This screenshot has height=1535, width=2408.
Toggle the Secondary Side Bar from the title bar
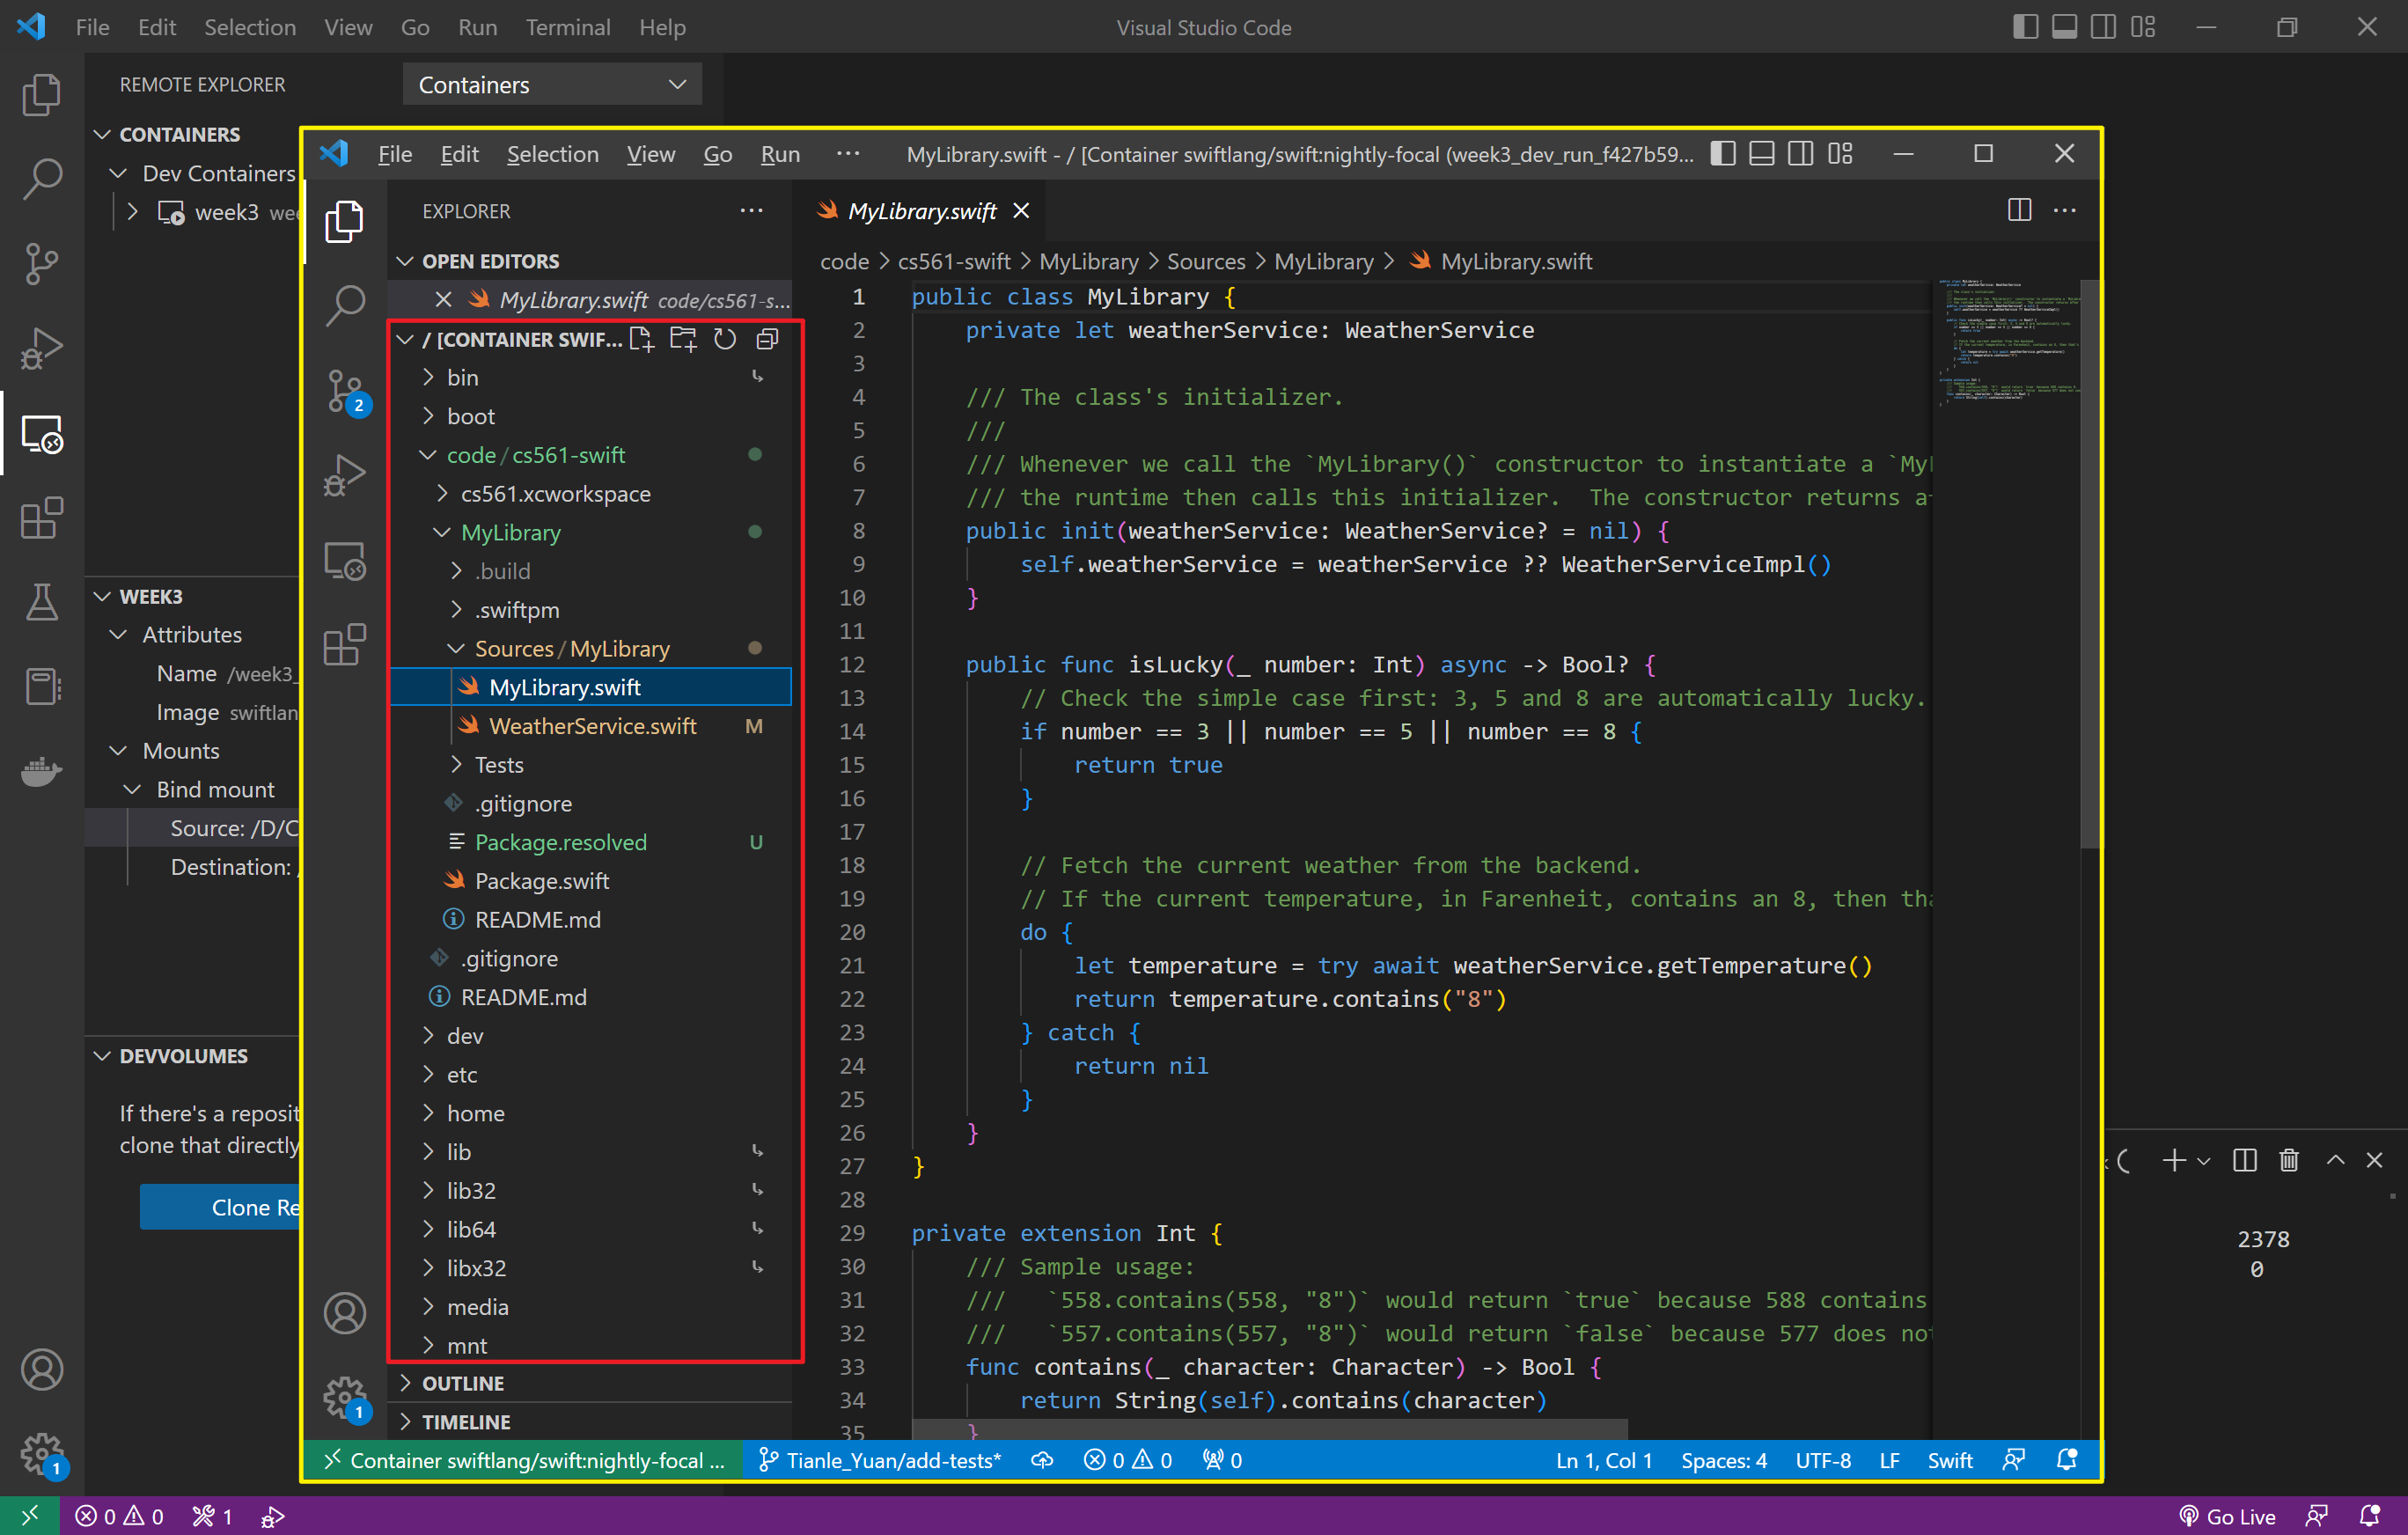click(x=1800, y=153)
